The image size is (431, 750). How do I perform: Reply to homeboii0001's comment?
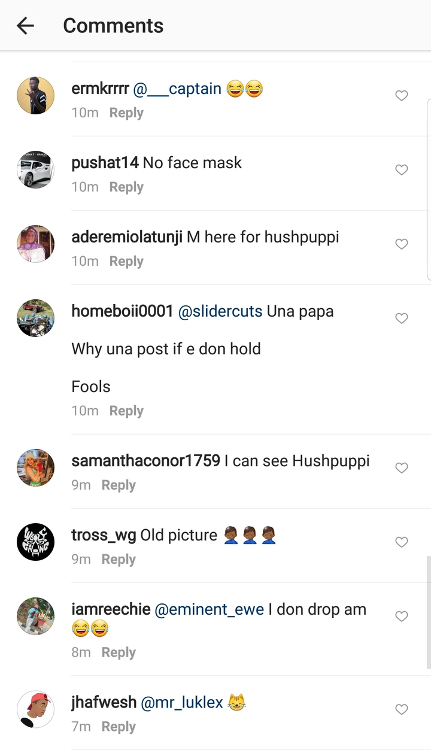126,411
